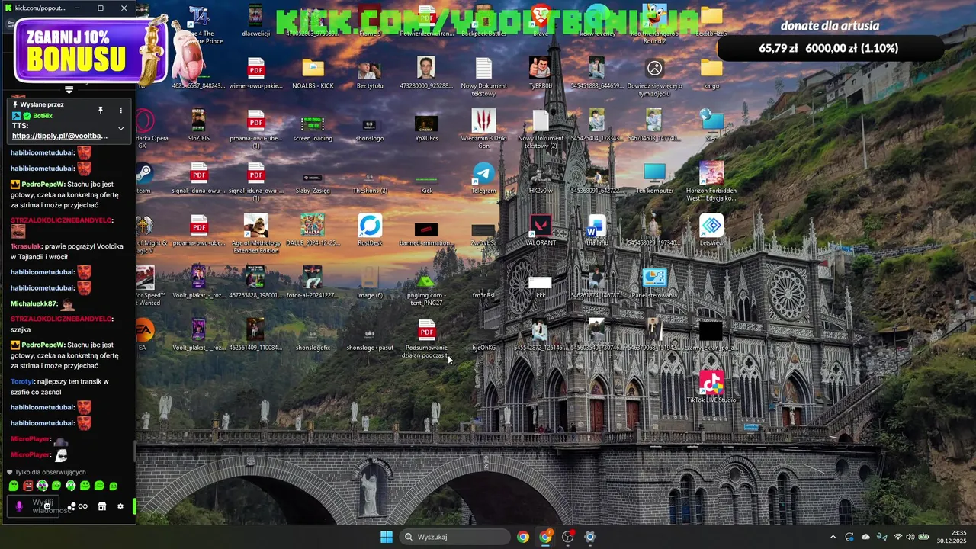
Task: Open Settings app from taskbar
Action: tap(589, 537)
